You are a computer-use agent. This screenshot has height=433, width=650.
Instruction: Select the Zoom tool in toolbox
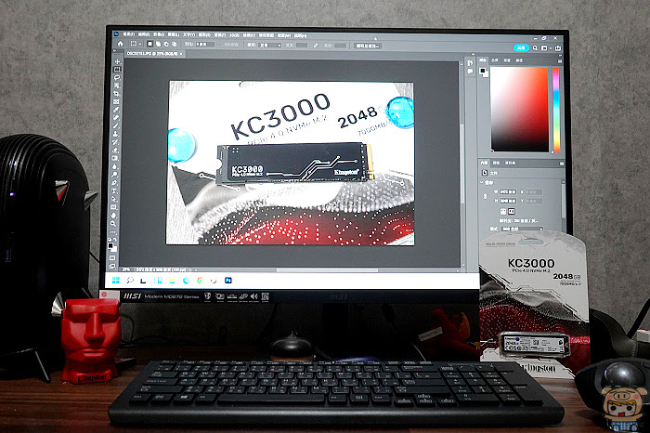113,223
